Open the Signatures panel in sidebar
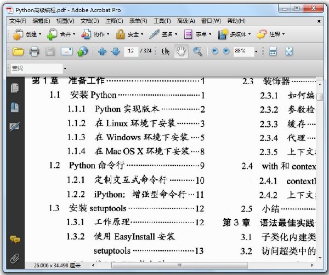Viewport: 329px width, 275px height. coord(15,126)
